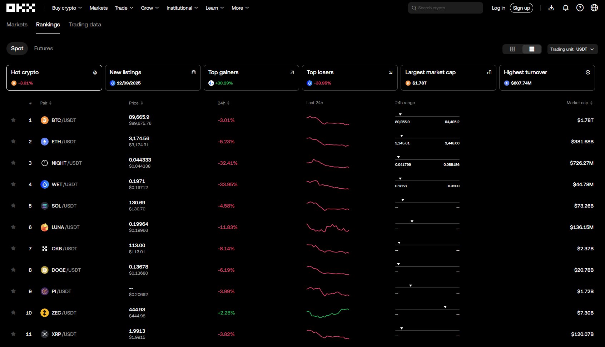Click the up arrow icon on Top gainers card

tap(292, 72)
